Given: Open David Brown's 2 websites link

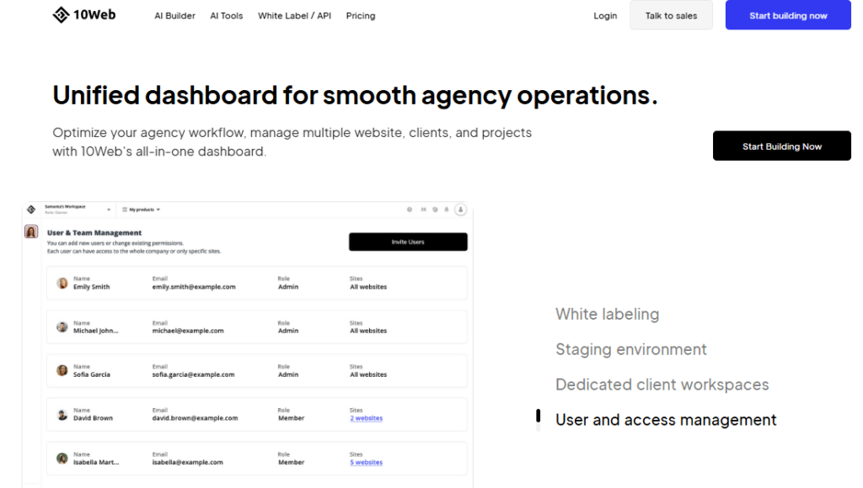Looking at the screenshot, I should (x=366, y=418).
